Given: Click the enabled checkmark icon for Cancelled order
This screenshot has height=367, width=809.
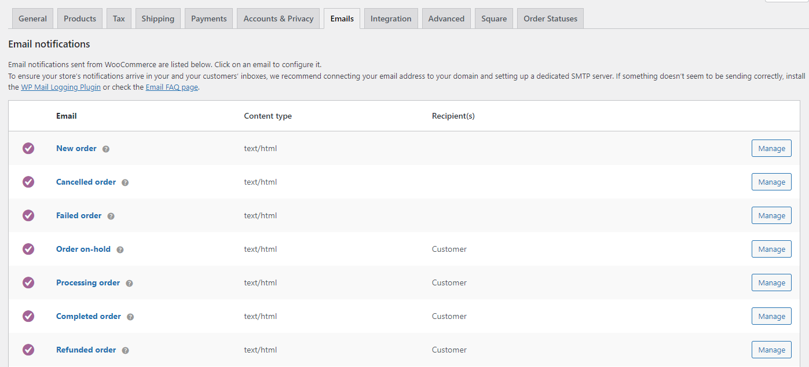Looking at the screenshot, I should (28, 182).
